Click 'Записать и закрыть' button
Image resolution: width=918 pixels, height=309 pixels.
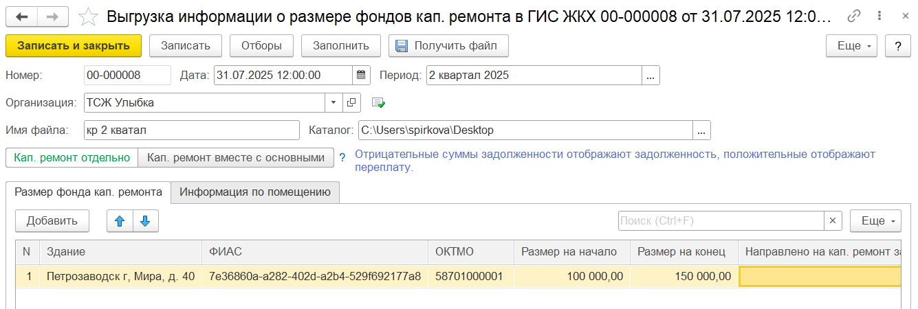coord(74,46)
